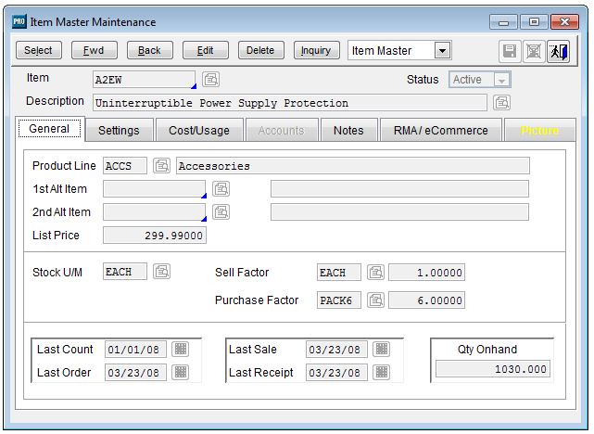594x434 pixels.
Task: Open the lookup icon beside the Item field
Action: [x=210, y=80]
